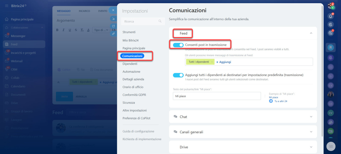The height and width of the screenshot is (154, 341).
Task: Click the notifications bell icon
Action: 331,16
